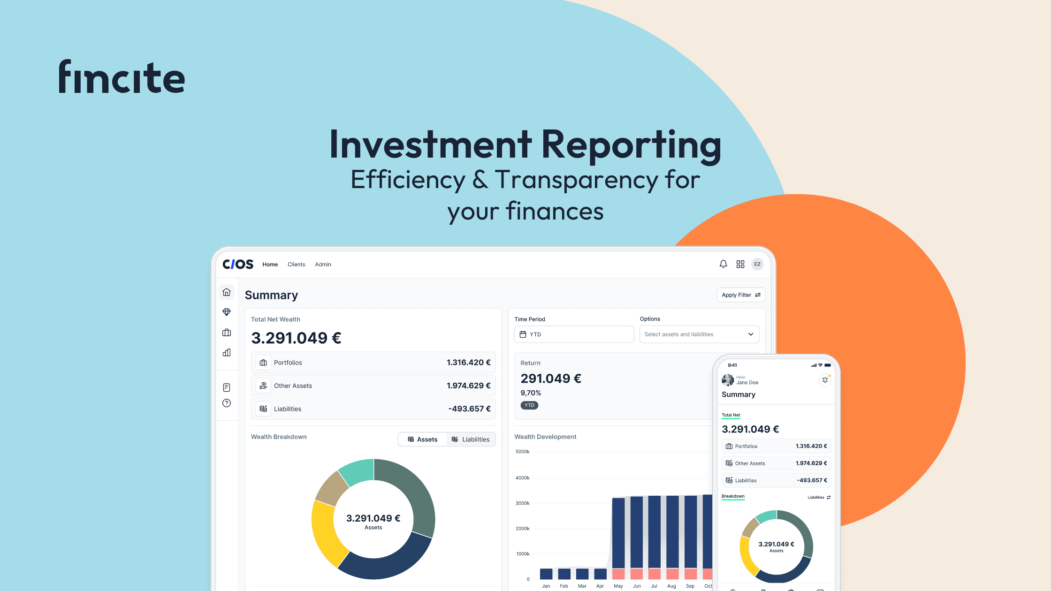Click the Aug bar in Wealth Development
The image size is (1051, 591).
tap(672, 538)
